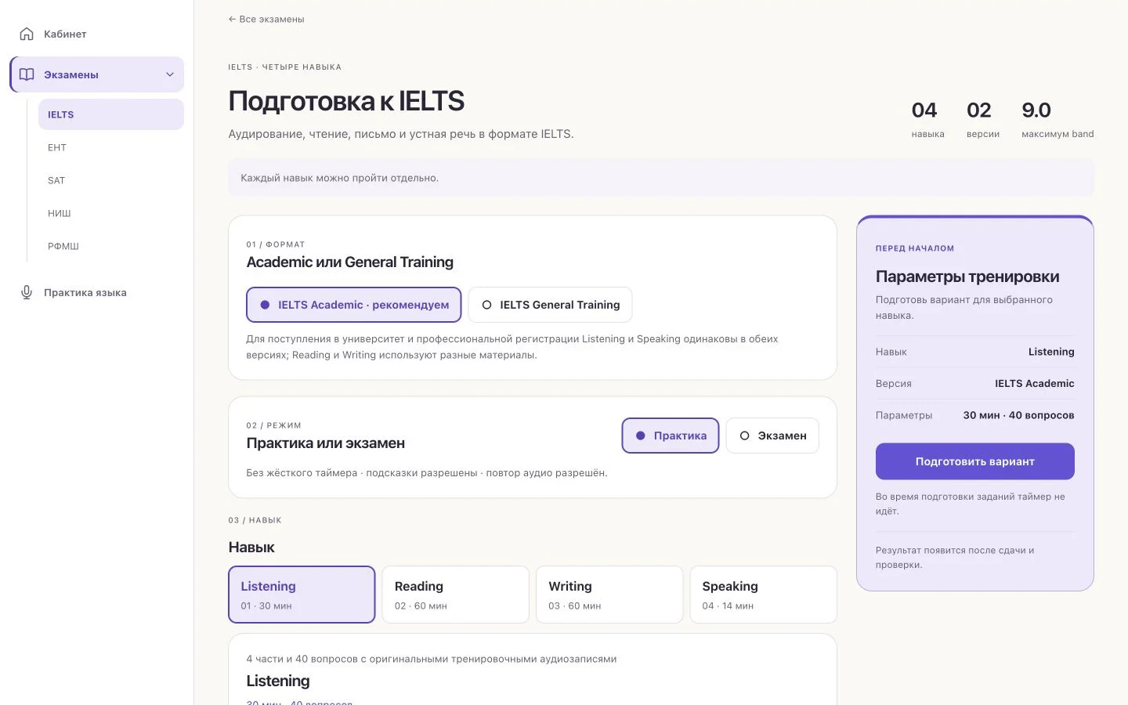Screen dimensions: 1128x705
Task: Click the 04 навыка stat
Action: [x=928, y=120]
